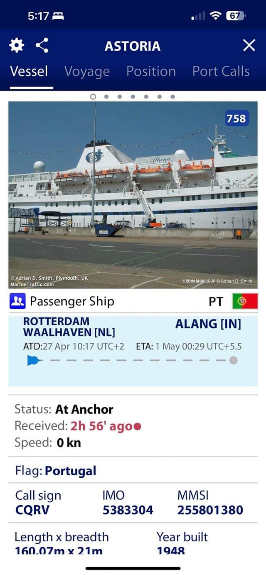
Task: Select the second photo pagination dot
Action: [x=106, y=96]
